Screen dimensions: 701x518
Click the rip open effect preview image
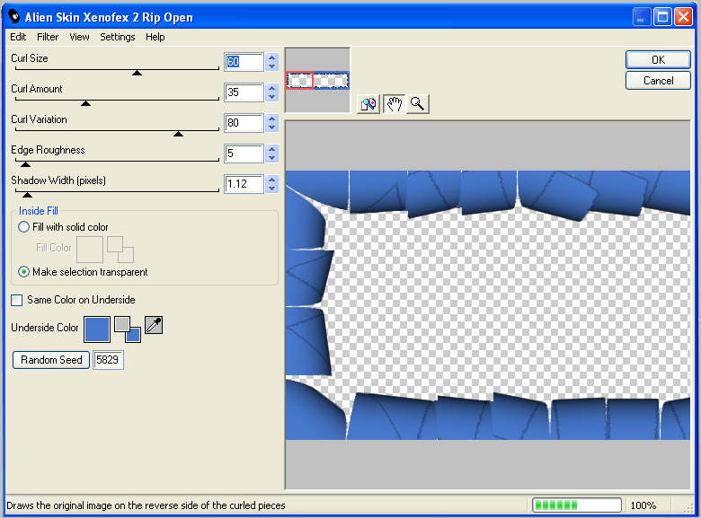pyautogui.click(x=488, y=305)
